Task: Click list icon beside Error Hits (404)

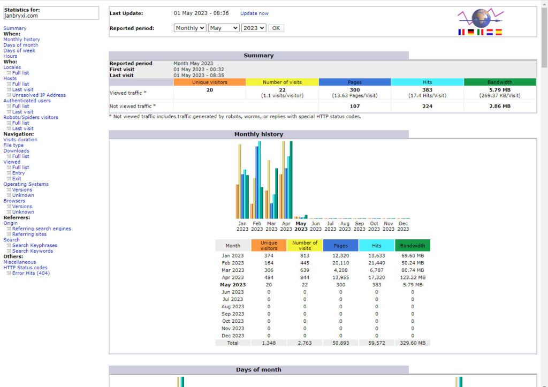Action: [x=9, y=274]
